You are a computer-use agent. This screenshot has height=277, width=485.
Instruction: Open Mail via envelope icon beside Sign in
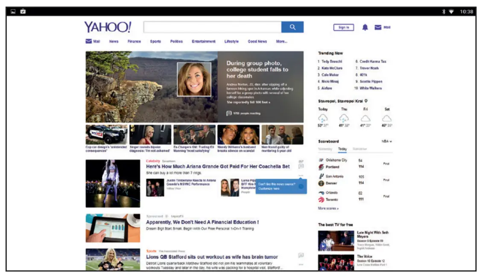tap(378, 27)
